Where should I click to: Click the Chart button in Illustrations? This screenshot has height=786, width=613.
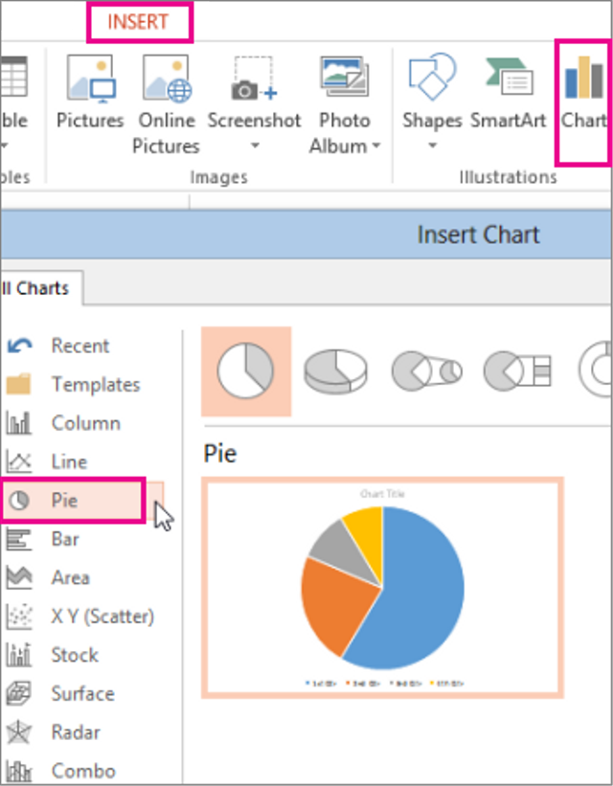pyautogui.click(x=583, y=92)
